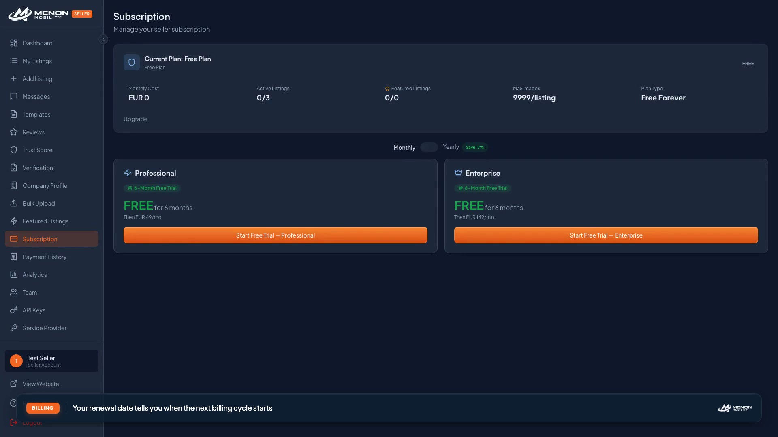Image resolution: width=778 pixels, height=437 pixels.
Task: Open Service Provider in sidebar
Action: [x=51, y=328]
